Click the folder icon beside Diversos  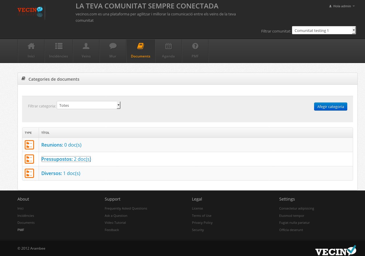(x=29, y=173)
